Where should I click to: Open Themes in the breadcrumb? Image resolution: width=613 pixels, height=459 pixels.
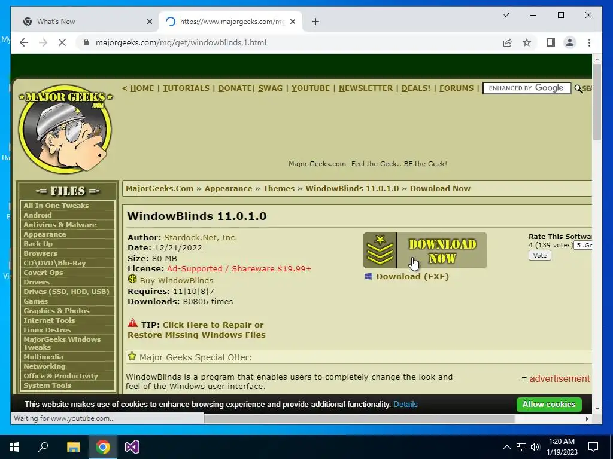(279, 188)
